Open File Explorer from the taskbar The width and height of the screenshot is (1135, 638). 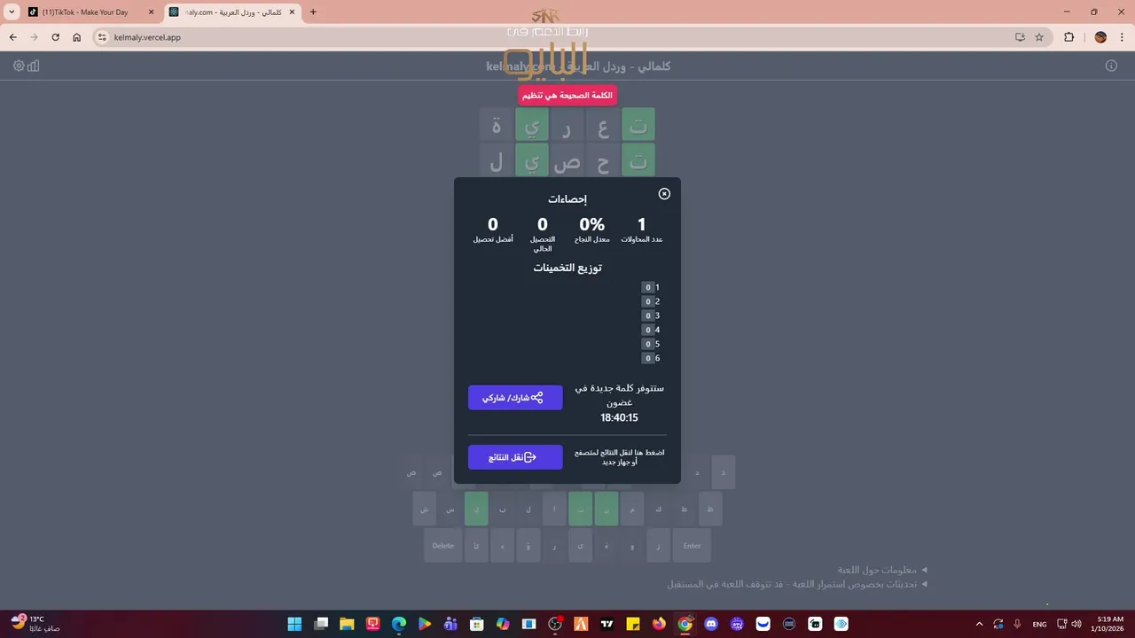tap(347, 624)
